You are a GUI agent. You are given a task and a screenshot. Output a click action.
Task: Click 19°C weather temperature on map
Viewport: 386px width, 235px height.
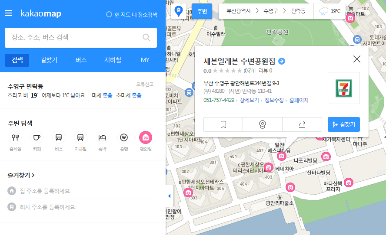coord(335,11)
